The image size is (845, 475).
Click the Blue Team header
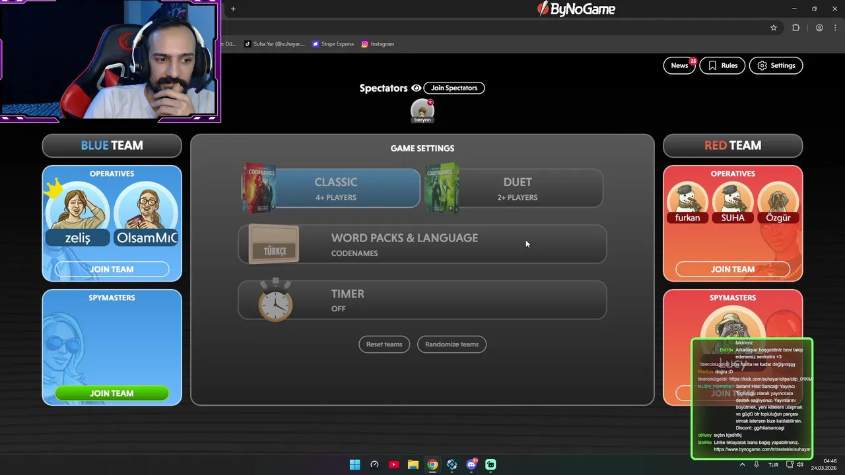point(112,146)
